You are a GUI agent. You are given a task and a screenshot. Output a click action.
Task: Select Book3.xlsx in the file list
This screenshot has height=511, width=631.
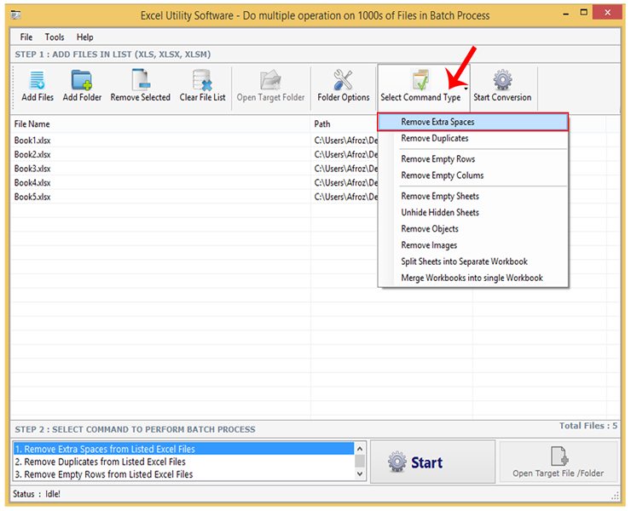pos(32,169)
